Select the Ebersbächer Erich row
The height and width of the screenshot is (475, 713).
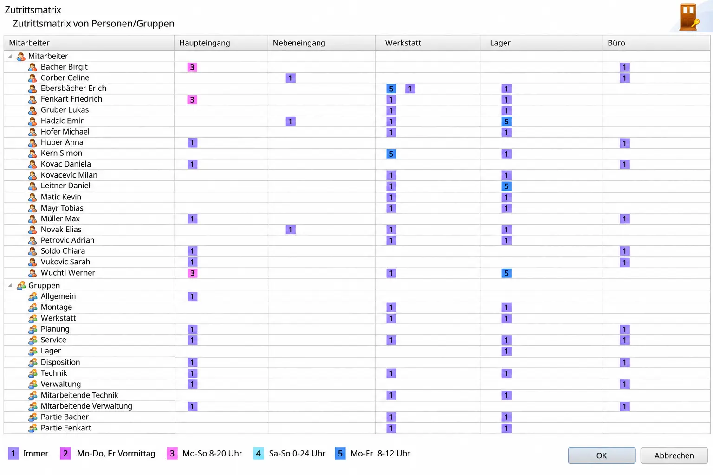pyautogui.click(x=357, y=89)
